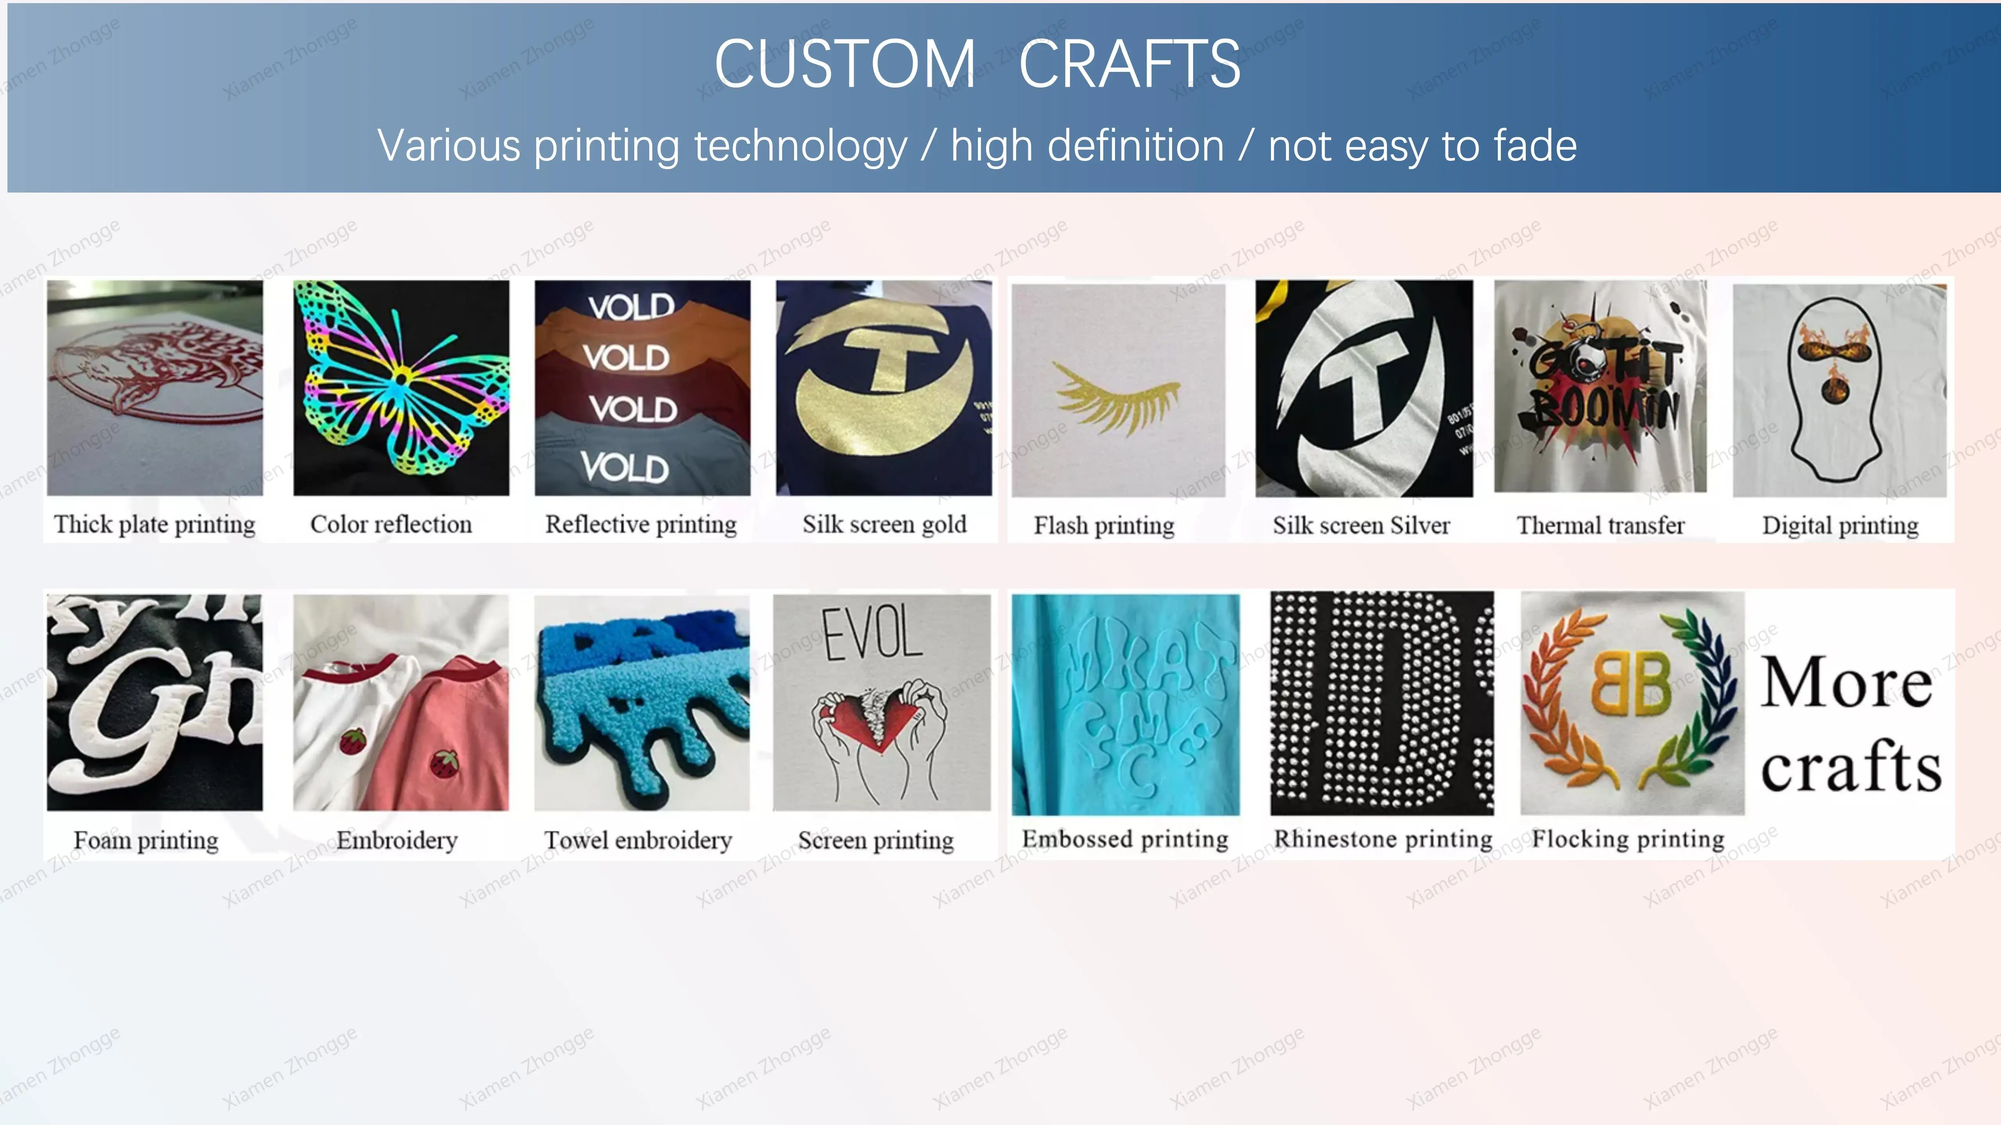2001x1125 pixels.
Task: Select the Rhinestone printing sample image
Action: click(1382, 704)
